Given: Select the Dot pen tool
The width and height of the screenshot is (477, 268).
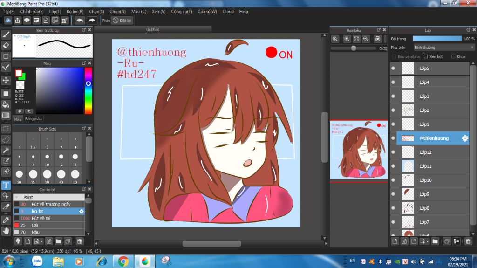Looking at the screenshot, I should pyautogui.click(x=6, y=68).
